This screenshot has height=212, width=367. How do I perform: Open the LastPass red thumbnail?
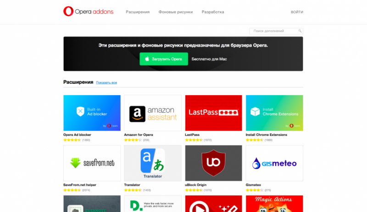coord(213,113)
